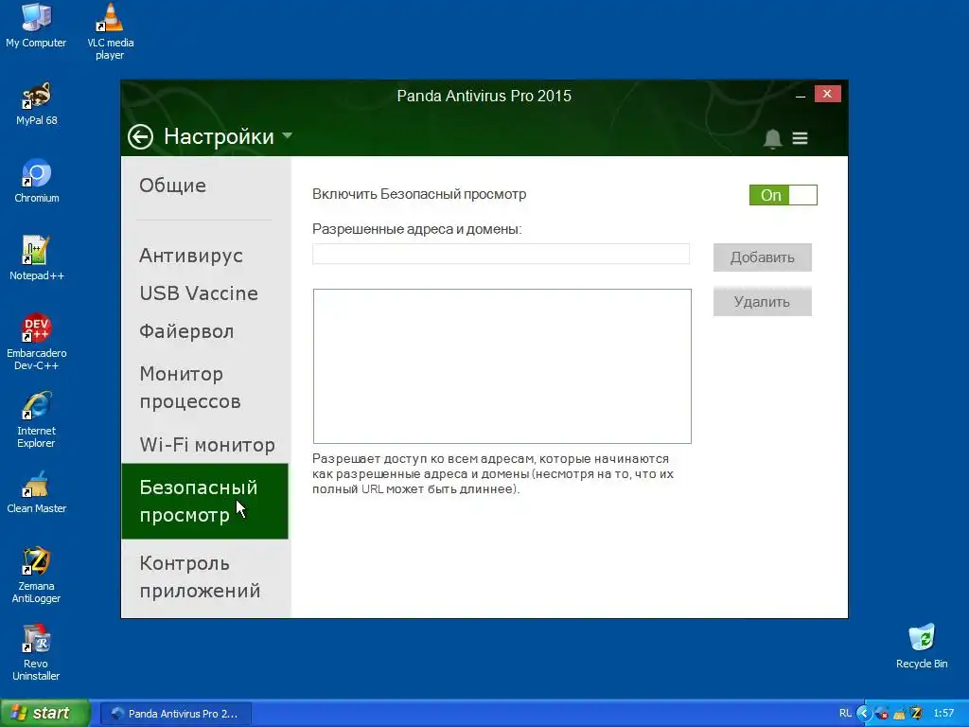Click the Zemana tray icon

tap(916, 714)
